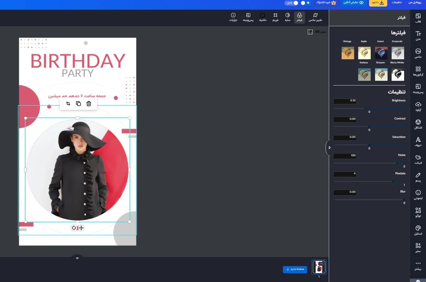Click the دانلود download button
The width and height of the screenshot is (426, 282).
click(x=378, y=2)
